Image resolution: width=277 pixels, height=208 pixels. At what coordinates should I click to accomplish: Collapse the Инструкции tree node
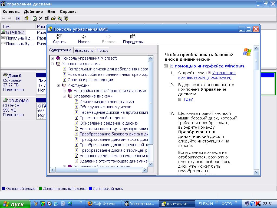58,85
